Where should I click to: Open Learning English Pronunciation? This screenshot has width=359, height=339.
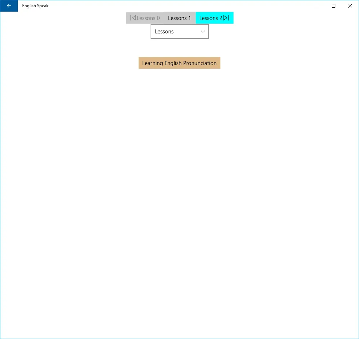[180, 63]
